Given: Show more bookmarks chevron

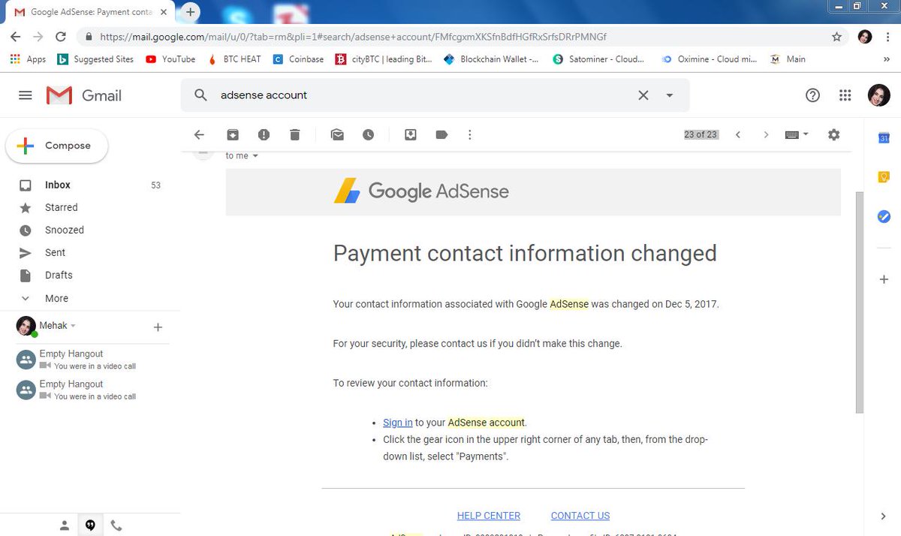Looking at the screenshot, I should point(887,59).
